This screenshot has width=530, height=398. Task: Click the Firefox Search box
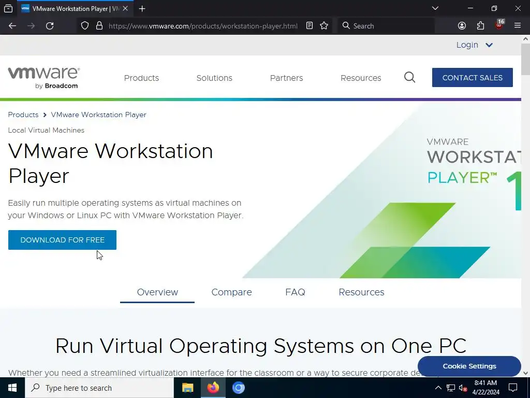coord(386,26)
